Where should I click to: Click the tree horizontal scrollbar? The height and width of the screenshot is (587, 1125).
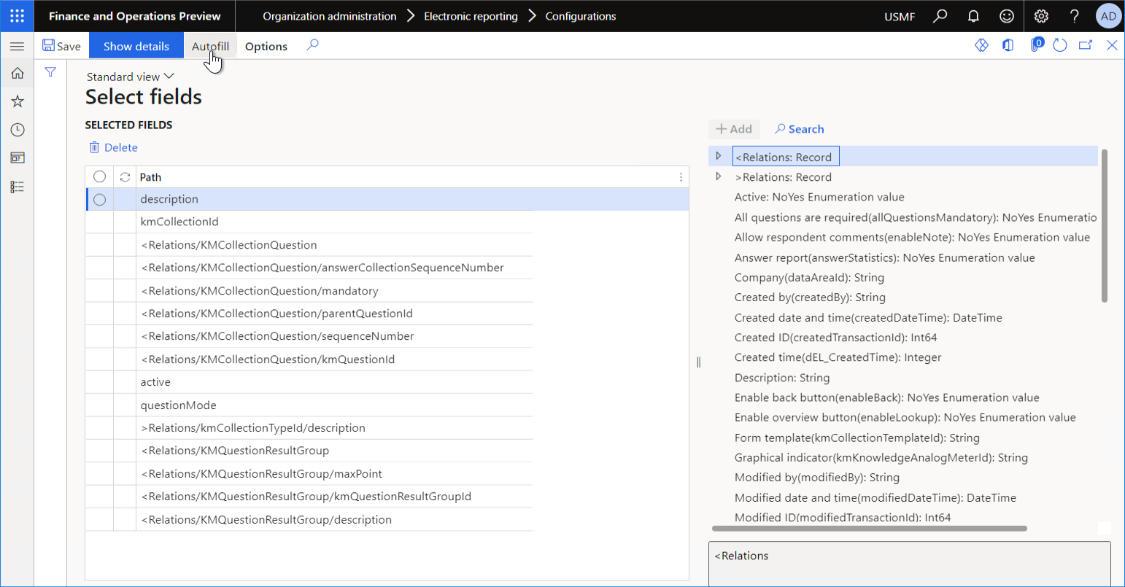point(869,529)
